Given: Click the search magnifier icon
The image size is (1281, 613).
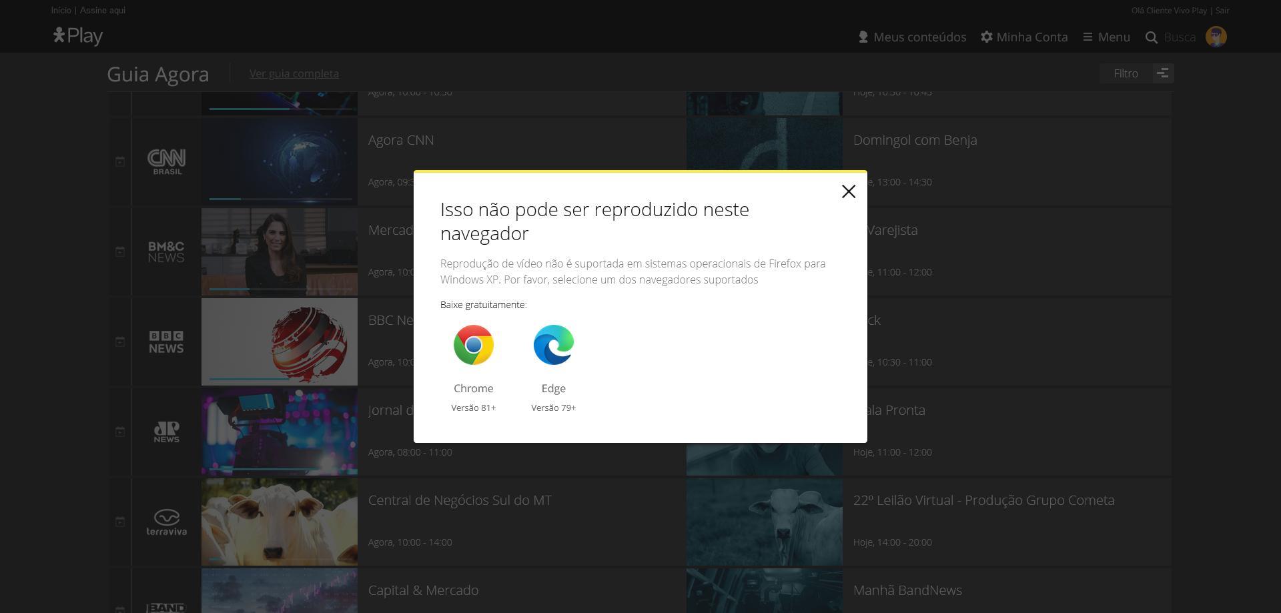Looking at the screenshot, I should (1152, 37).
